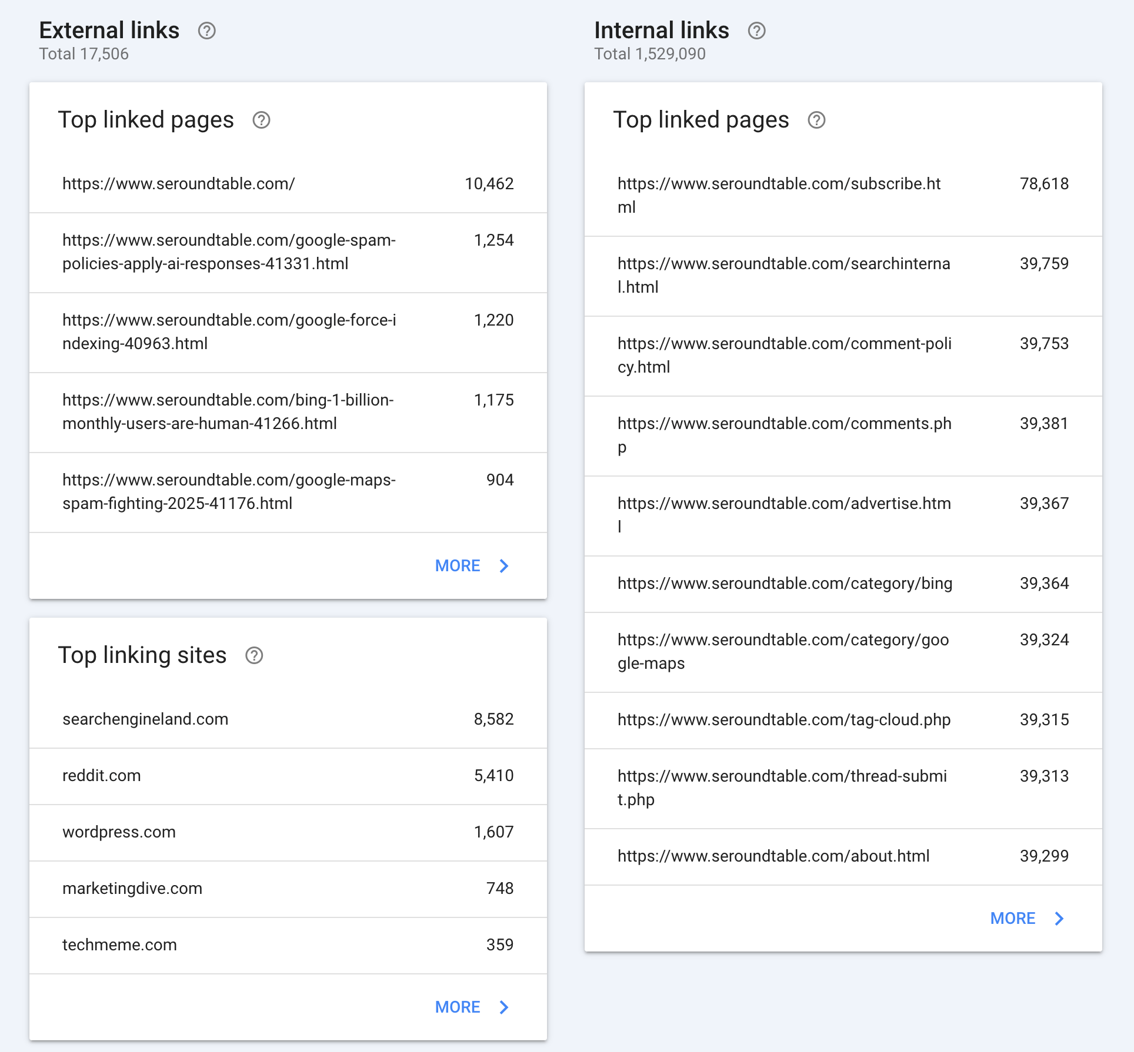This screenshot has width=1134, height=1052.
Task: Open help icon beside External links heading
Action: tap(206, 31)
